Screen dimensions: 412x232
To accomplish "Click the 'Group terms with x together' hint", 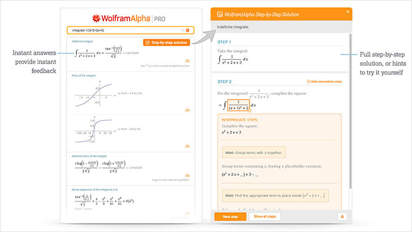I will (x=254, y=153).
